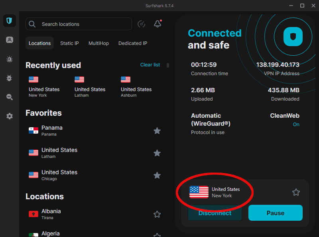The image size is (319, 237).
Task: Click the flag beside Latham in Favorites
Action: click(x=33, y=153)
